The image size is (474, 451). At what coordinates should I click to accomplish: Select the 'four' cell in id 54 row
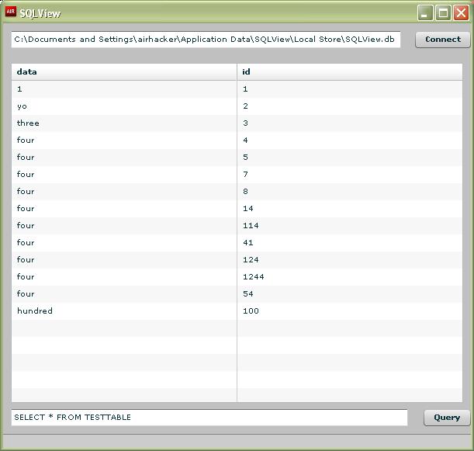(x=124, y=293)
